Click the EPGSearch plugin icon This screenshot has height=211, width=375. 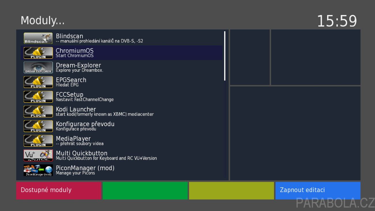pyautogui.click(x=38, y=82)
